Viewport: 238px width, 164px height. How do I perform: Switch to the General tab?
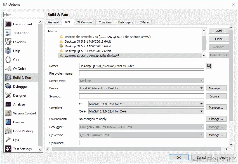point(53,22)
